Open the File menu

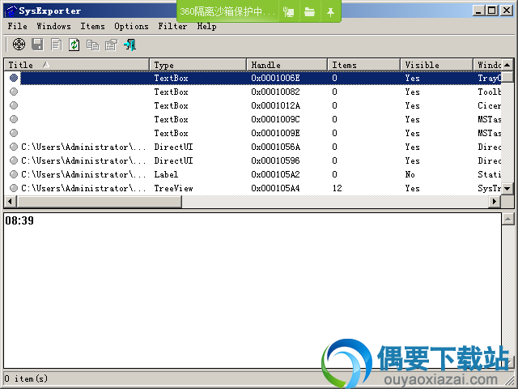click(18, 26)
